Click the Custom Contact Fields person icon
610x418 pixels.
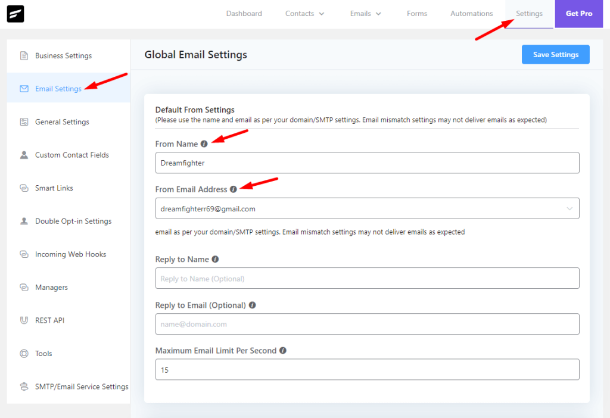tap(24, 155)
